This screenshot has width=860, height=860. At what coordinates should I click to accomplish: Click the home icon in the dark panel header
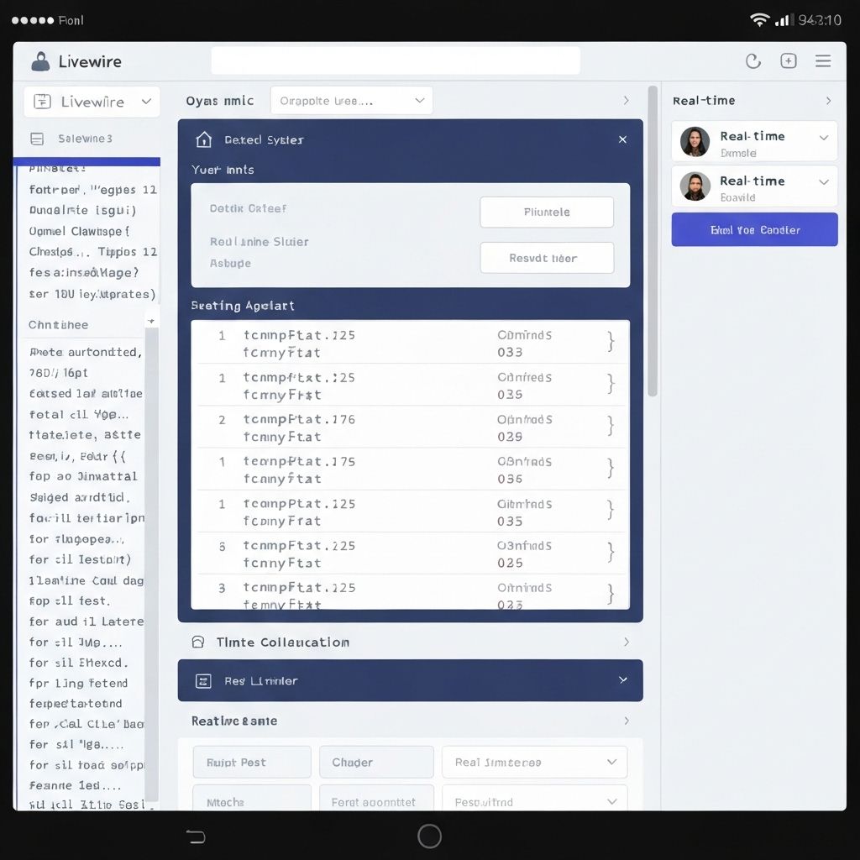pos(202,139)
